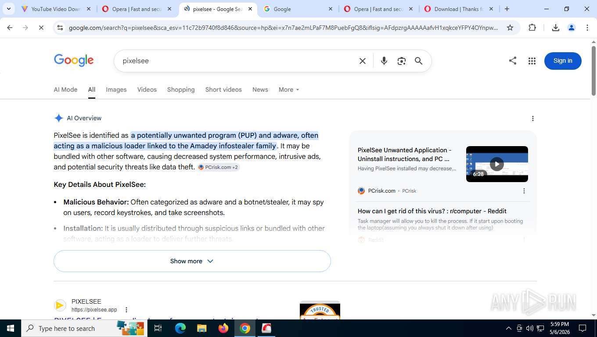Click the magnifier search button
This screenshot has width=597, height=337.
click(419, 61)
